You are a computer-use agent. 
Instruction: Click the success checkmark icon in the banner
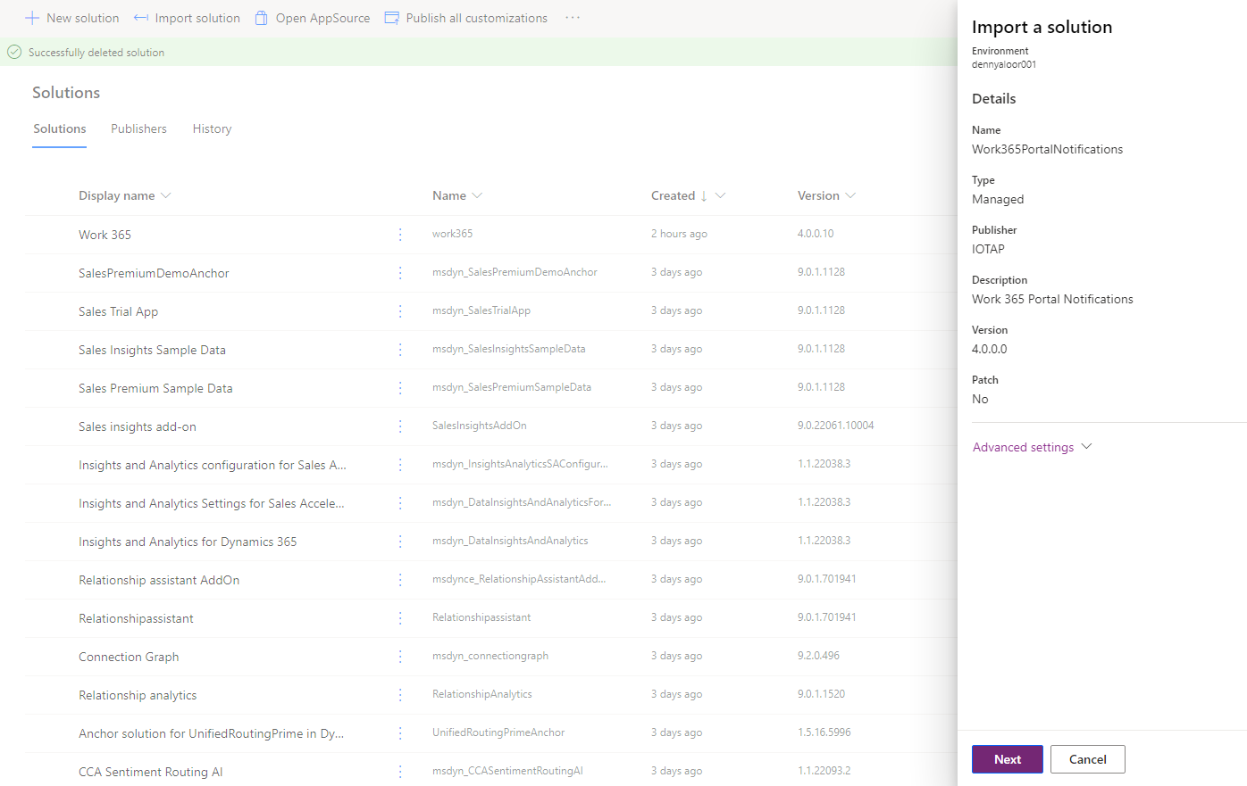[14, 52]
